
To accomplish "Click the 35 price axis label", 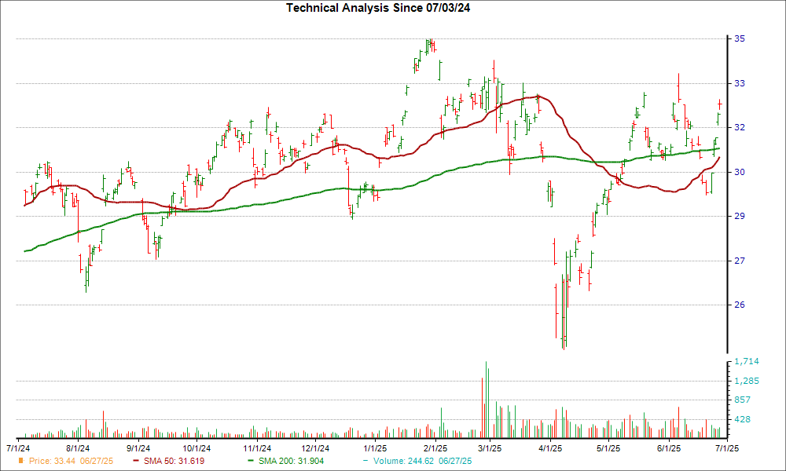I will (740, 38).
